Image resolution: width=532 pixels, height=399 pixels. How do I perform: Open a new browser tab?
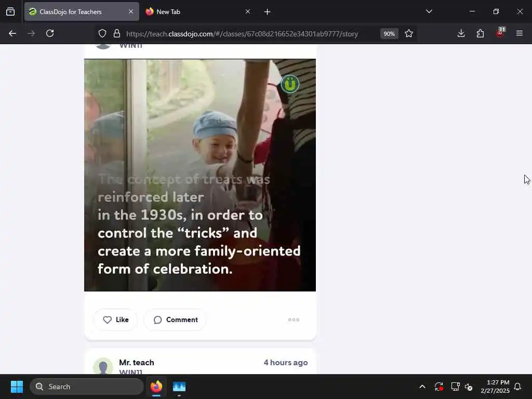click(x=267, y=12)
